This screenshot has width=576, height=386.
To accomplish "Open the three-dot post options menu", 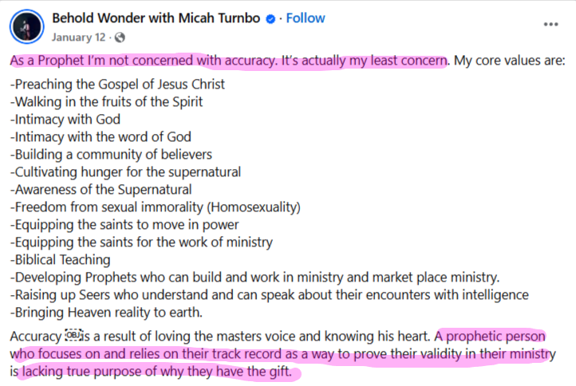I will 550,25.
